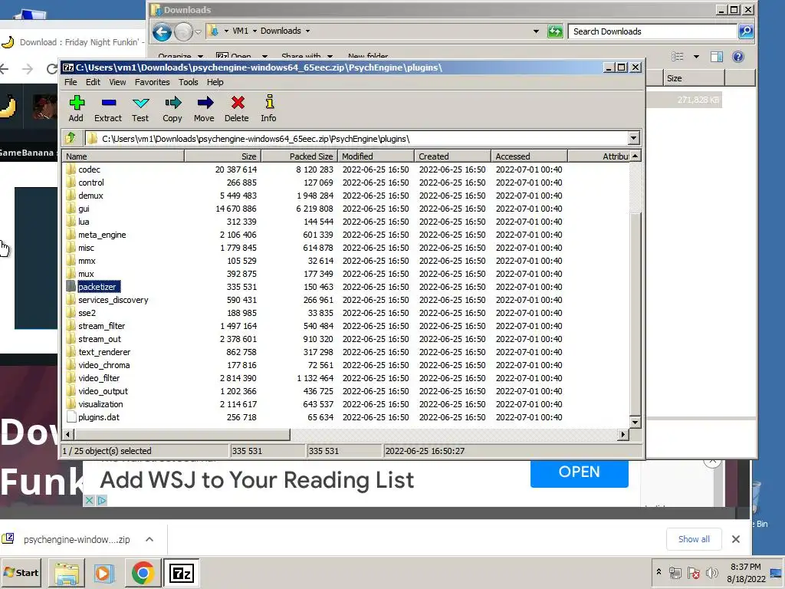Viewport: 785px width, 589px height.
Task: Select the plugins.dat file icon
Action: (71, 416)
